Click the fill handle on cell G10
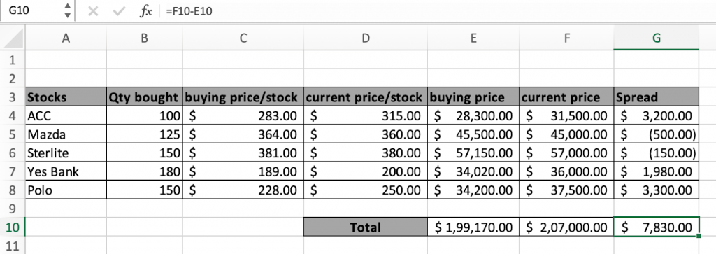The width and height of the screenshot is (716, 254). click(699, 236)
